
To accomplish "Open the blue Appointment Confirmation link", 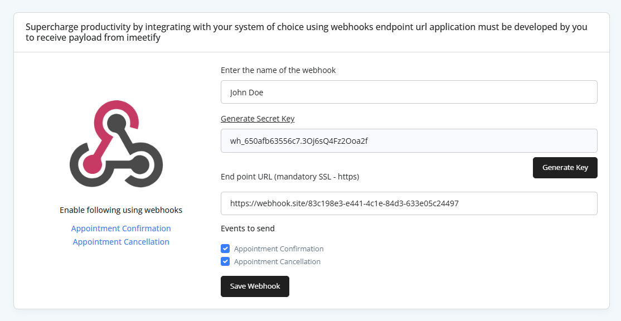I will point(121,228).
